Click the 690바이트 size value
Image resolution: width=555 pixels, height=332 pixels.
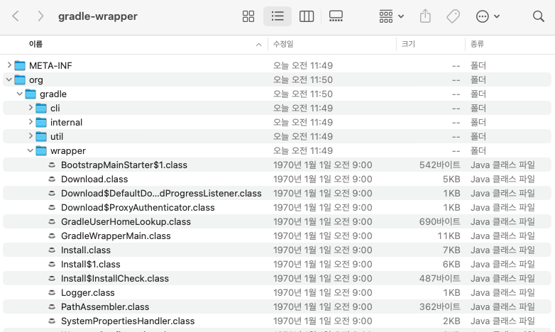tap(439, 221)
